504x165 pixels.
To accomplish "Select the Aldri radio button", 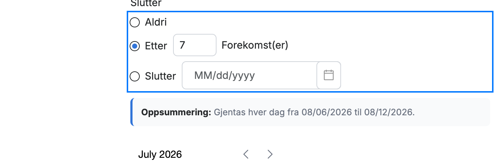I will 135,22.
